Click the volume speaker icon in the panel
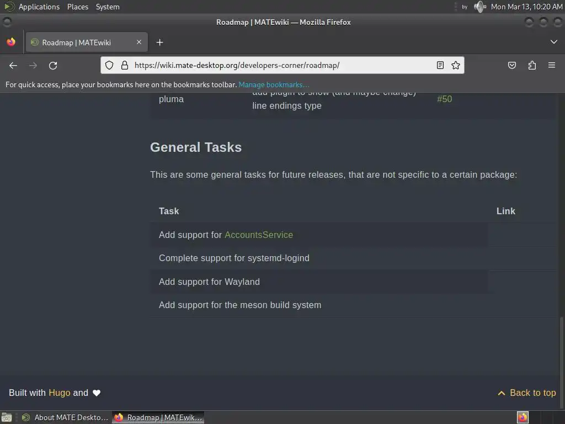565x424 pixels. coord(480,7)
